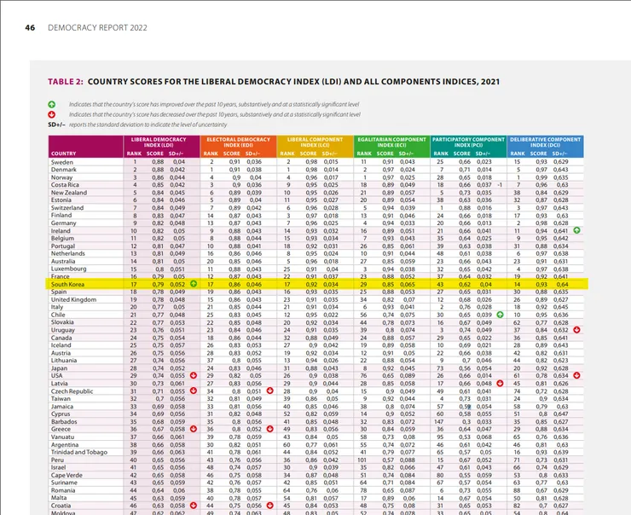Click the Egalitarian Component Index header

coord(391,142)
